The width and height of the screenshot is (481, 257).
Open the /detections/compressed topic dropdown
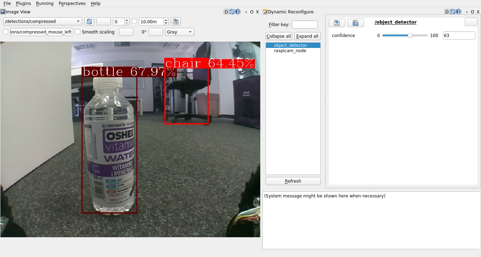[42, 22]
